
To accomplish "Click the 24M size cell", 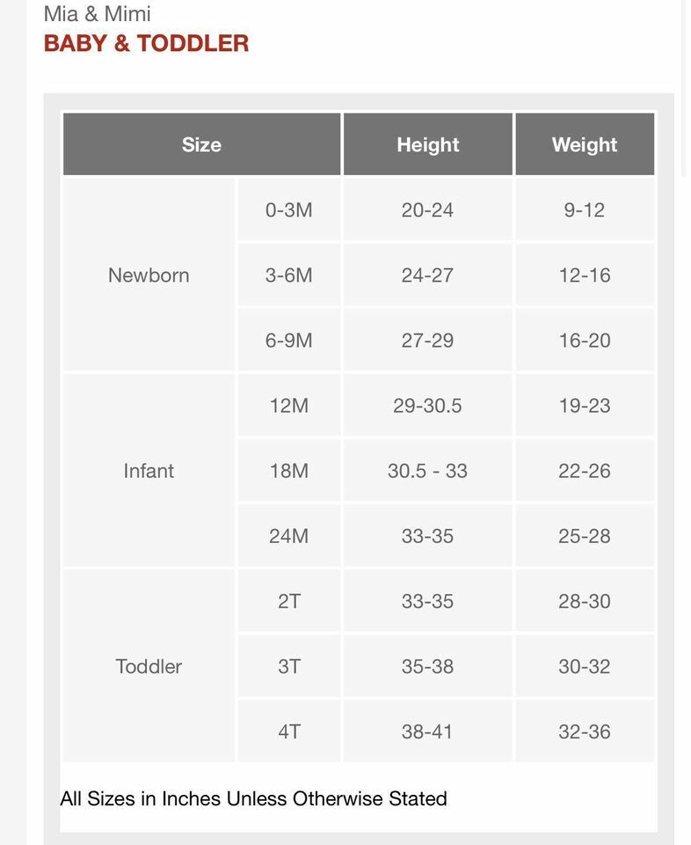I will pos(289,536).
